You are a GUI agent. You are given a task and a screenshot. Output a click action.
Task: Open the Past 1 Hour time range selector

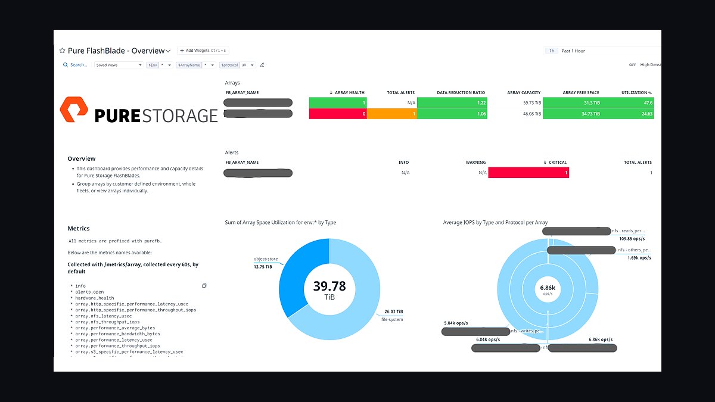click(x=573, y=51)
